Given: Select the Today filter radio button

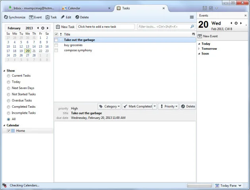Looking at the screenshot, I should (x=9, y=82).
